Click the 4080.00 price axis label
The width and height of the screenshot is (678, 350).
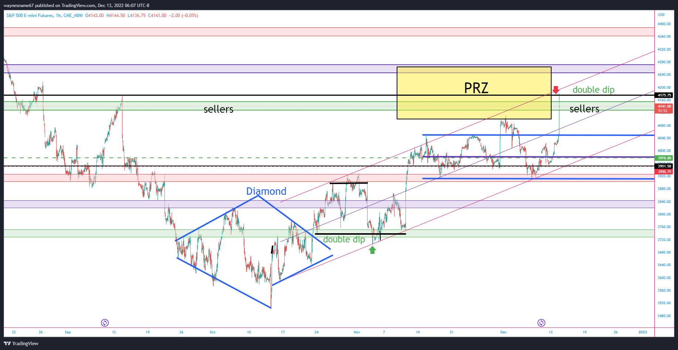pyautogui.click(x=664, y=126)
